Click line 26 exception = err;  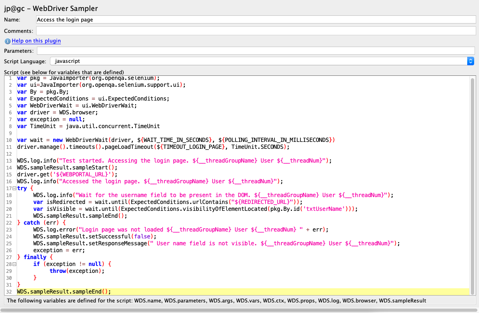(59, 251)
